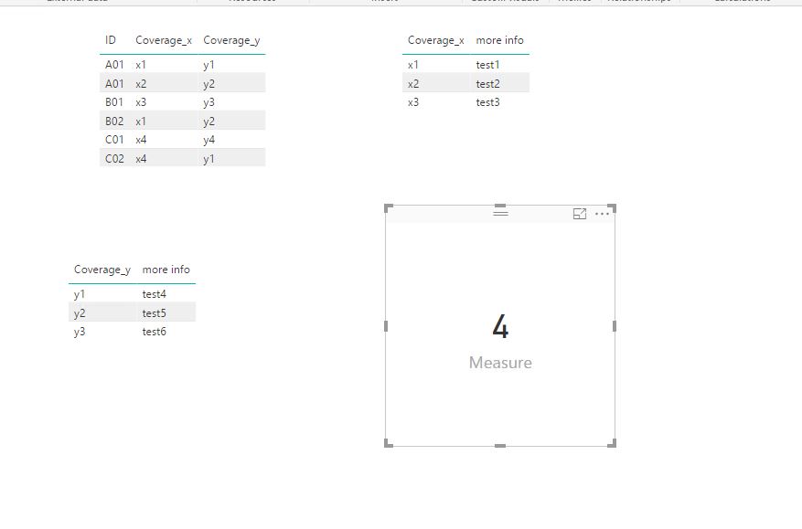Click the x4 cell in the C02 row
The height and width of the screenshot is (529, 802).
point(141,158)
